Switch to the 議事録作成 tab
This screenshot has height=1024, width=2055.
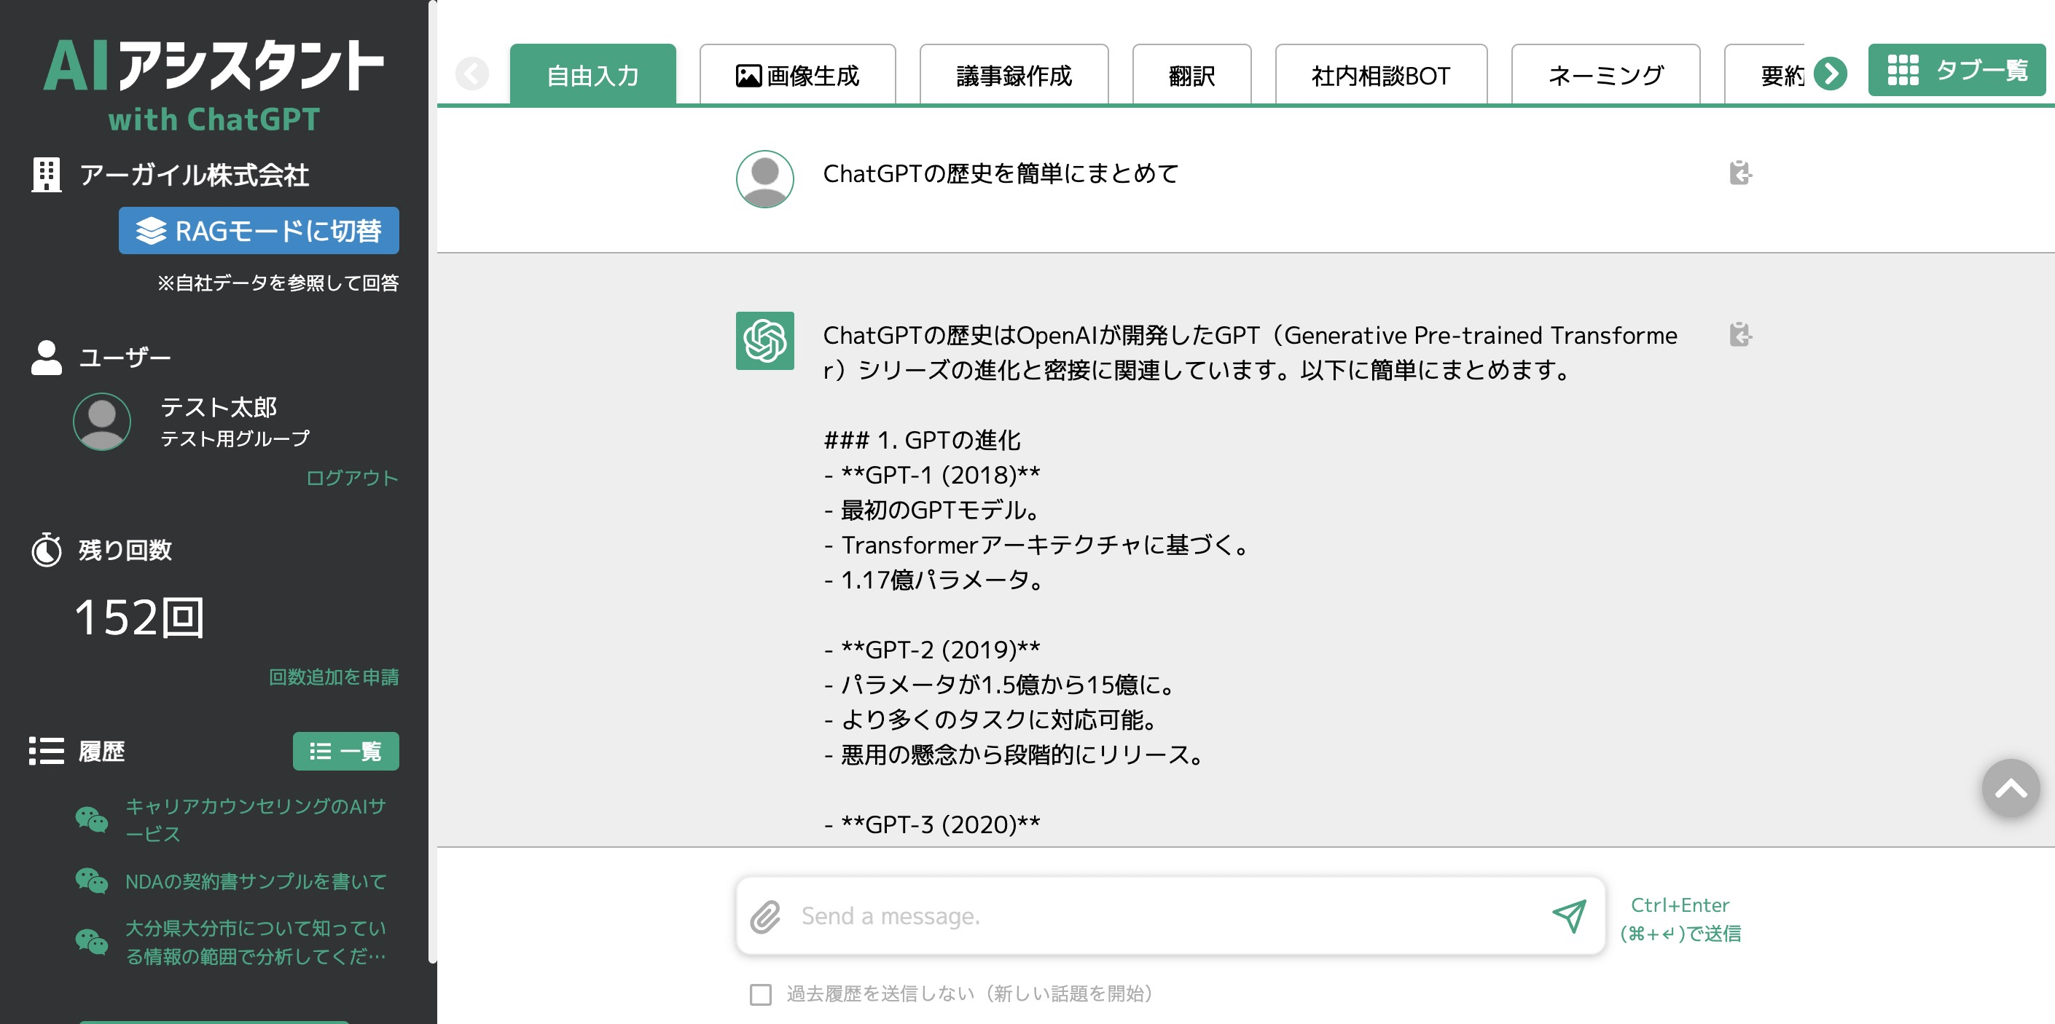click(1013, 76)
